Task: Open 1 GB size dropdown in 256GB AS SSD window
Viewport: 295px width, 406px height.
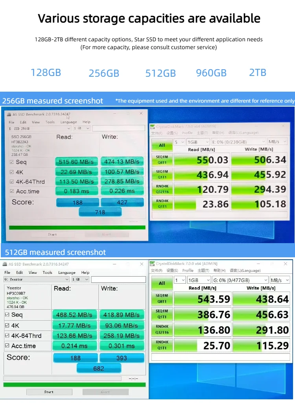Action: (81, 128)
